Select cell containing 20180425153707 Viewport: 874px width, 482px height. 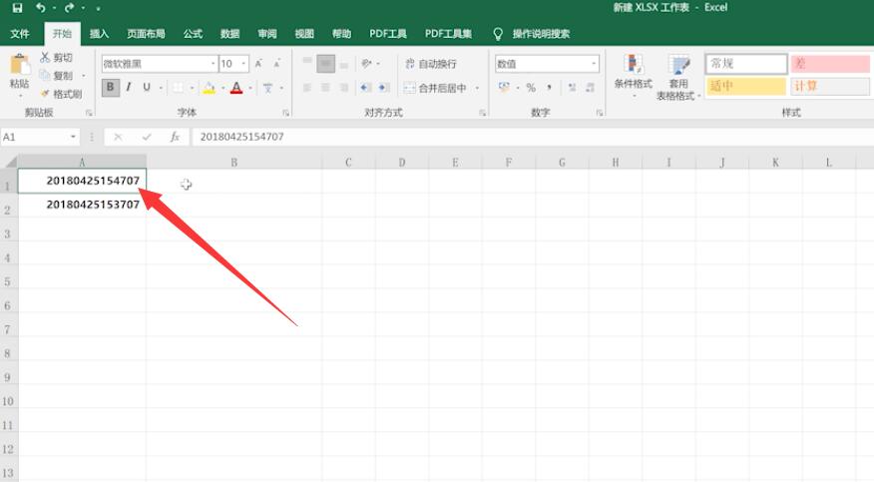[x=82, y=205]
